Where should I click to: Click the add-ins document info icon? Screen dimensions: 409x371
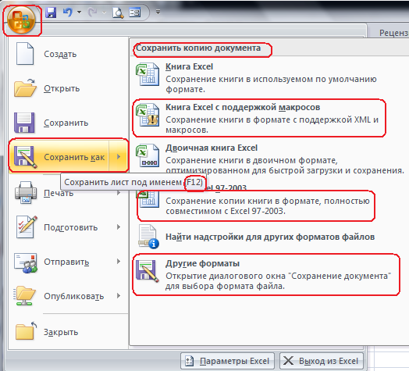(x=148, y=237)
